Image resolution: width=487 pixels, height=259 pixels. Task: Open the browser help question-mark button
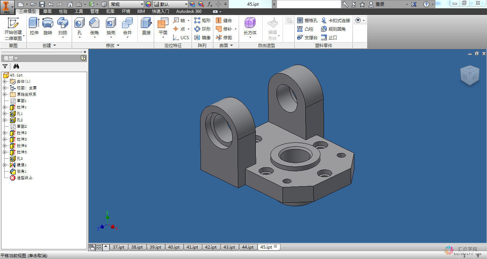pos(83,58)
